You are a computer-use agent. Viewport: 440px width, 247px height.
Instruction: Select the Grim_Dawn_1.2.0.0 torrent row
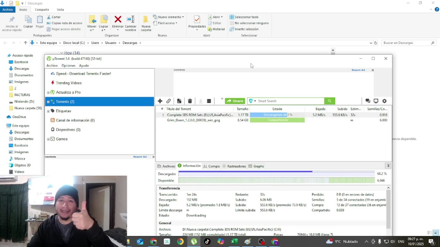(274, 120)
